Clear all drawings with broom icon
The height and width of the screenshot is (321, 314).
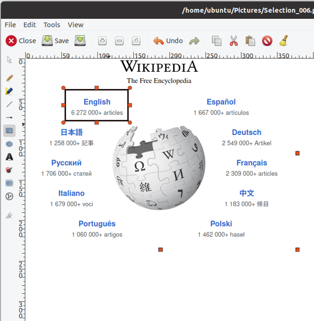[x=284, y=41]
